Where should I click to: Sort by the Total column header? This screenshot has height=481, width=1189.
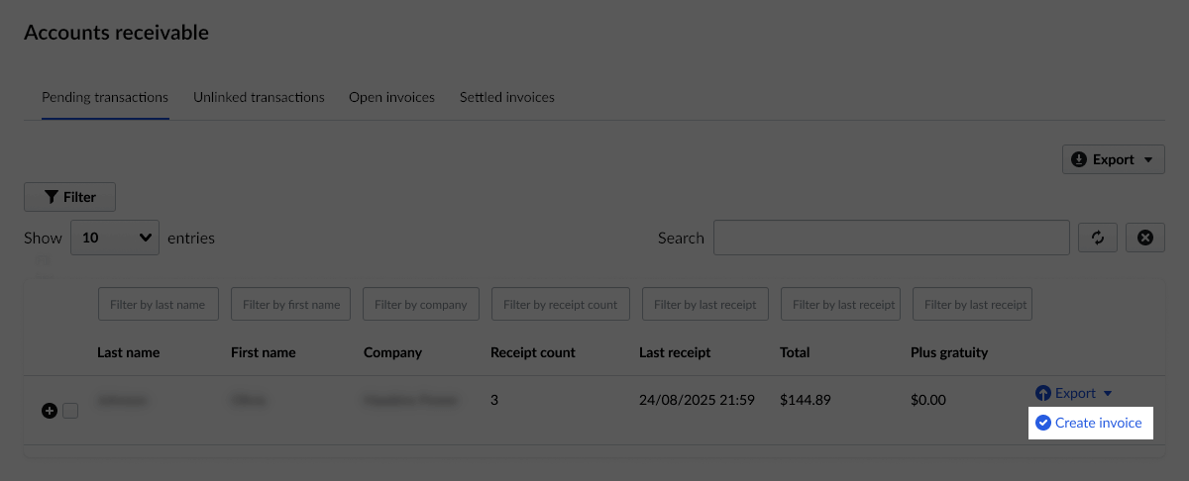[795, 352]
